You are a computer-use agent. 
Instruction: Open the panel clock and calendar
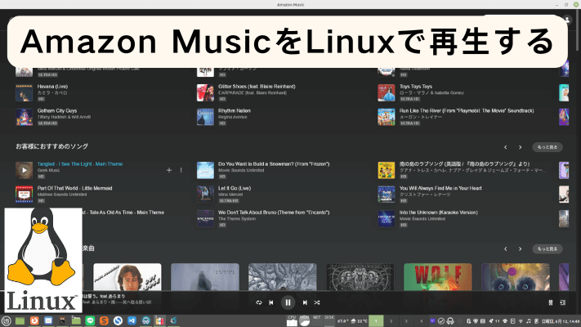tap(561, 321)
